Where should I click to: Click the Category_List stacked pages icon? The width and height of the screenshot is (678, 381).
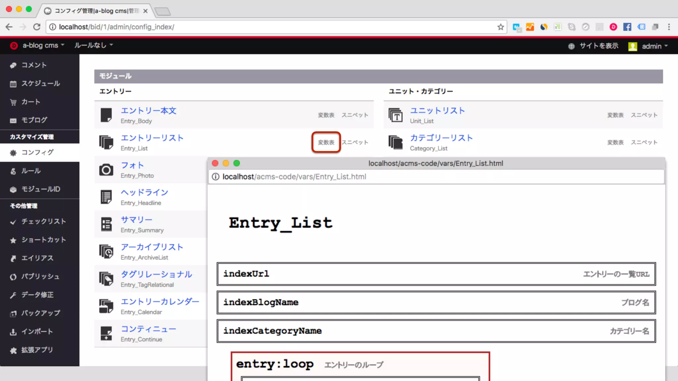(x=395, y=143)
